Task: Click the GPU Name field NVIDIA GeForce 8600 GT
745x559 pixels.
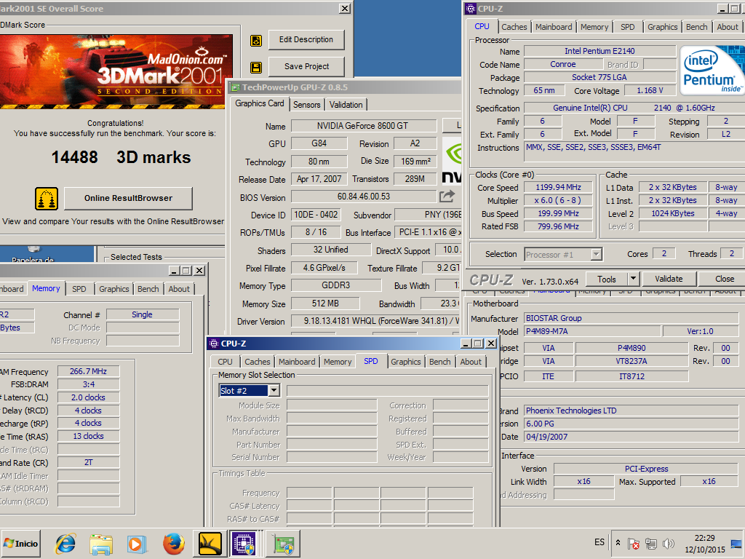Action: [x=364, y=126]
